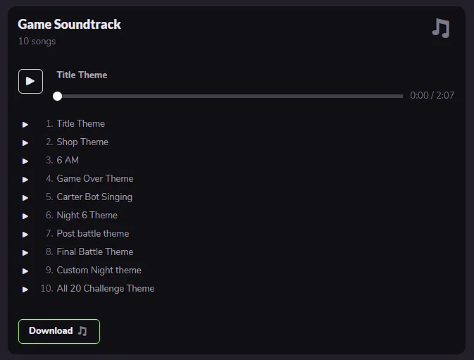Click the music note icon in header

[x=440, y=28]
